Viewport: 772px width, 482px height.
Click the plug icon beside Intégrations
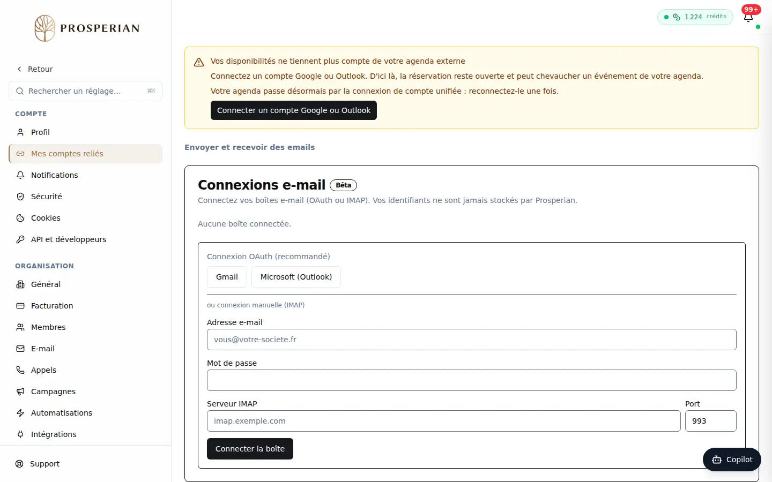(x=20, y=434)
